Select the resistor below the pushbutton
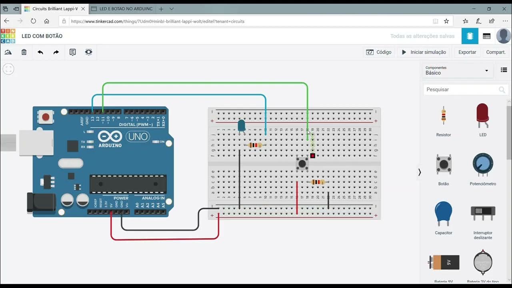This screenshot has height=288, width=512. pyautogui.click(x=318, y=182)
